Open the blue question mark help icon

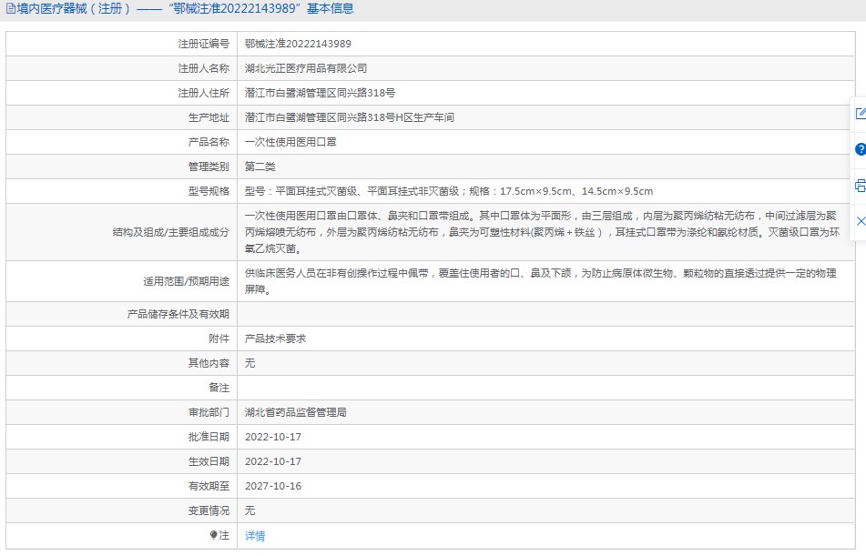pyautogui.click(x=861, y=149)
